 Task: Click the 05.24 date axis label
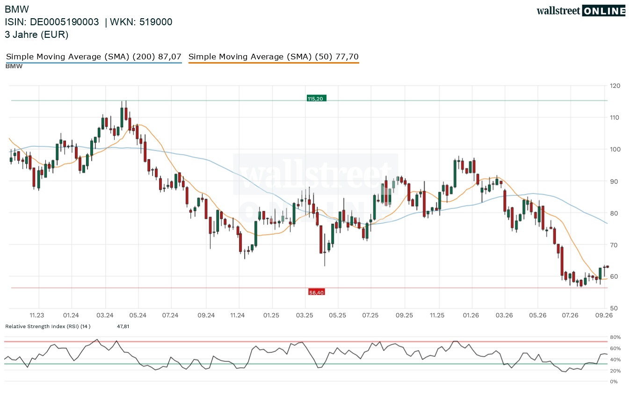click(x=138, y=315)
